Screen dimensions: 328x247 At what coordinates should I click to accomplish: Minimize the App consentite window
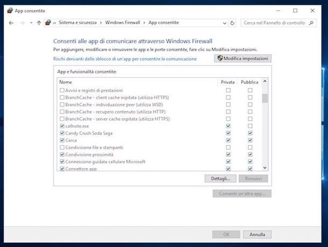click(x=278, y=10)
